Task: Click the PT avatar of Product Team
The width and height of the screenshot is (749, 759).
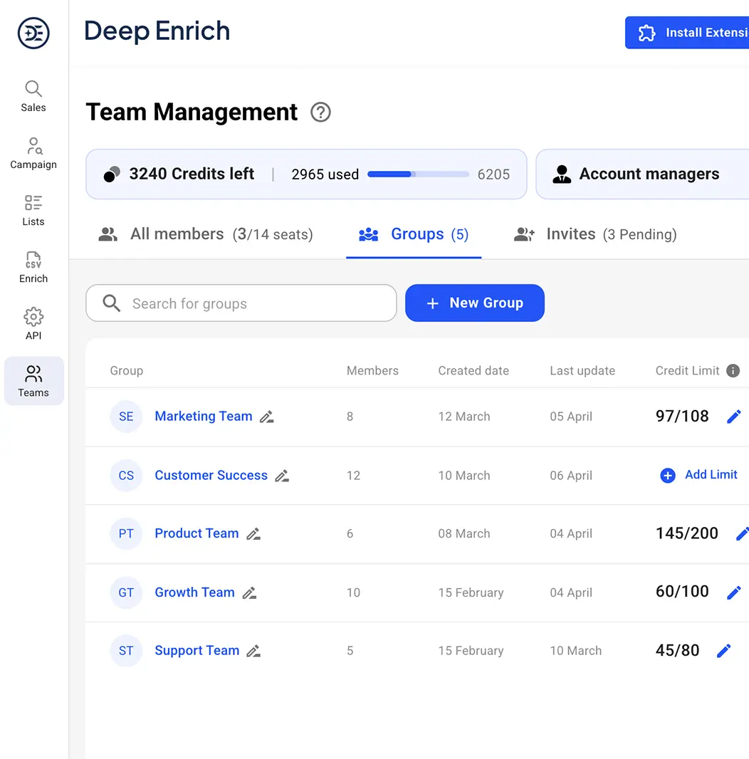Action: click(x=126, y=534)
